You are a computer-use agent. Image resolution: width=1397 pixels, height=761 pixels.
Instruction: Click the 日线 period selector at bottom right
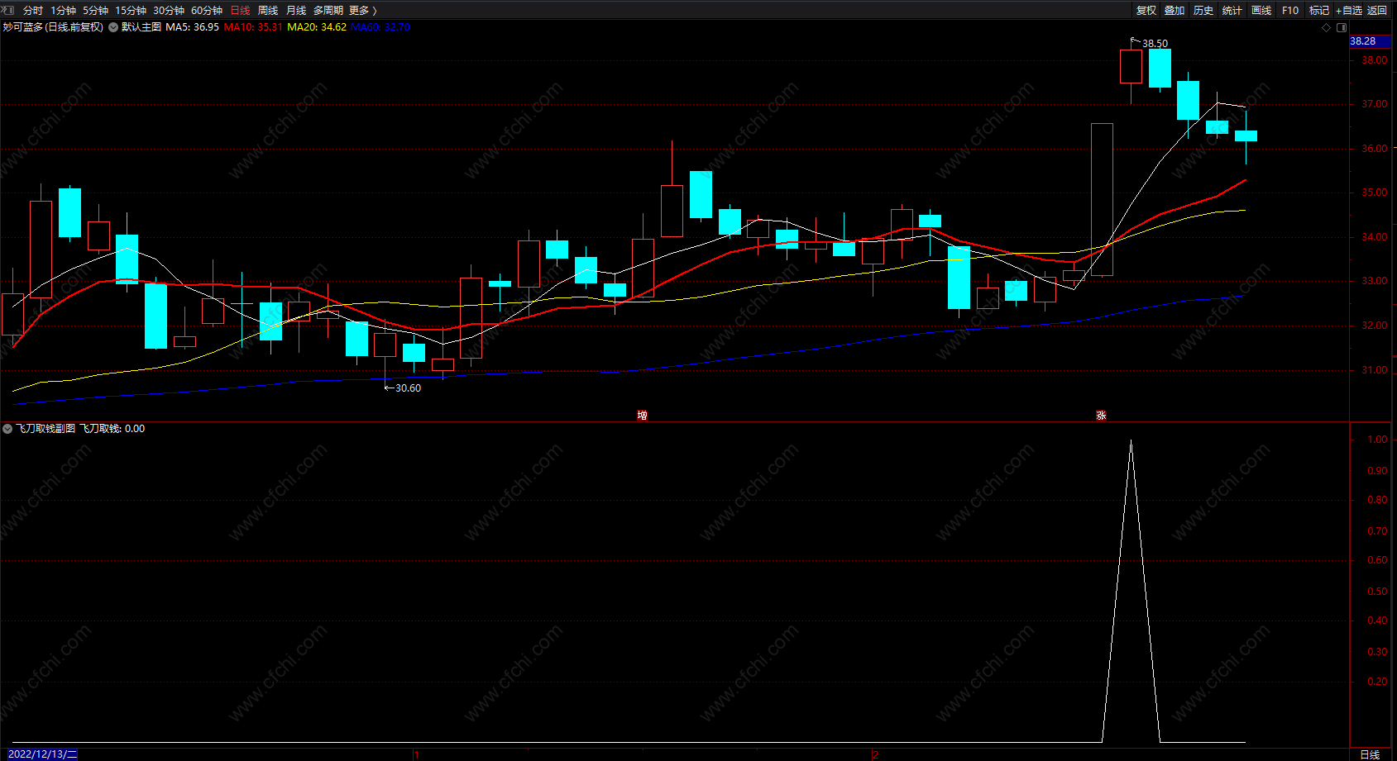[1370, 754]
